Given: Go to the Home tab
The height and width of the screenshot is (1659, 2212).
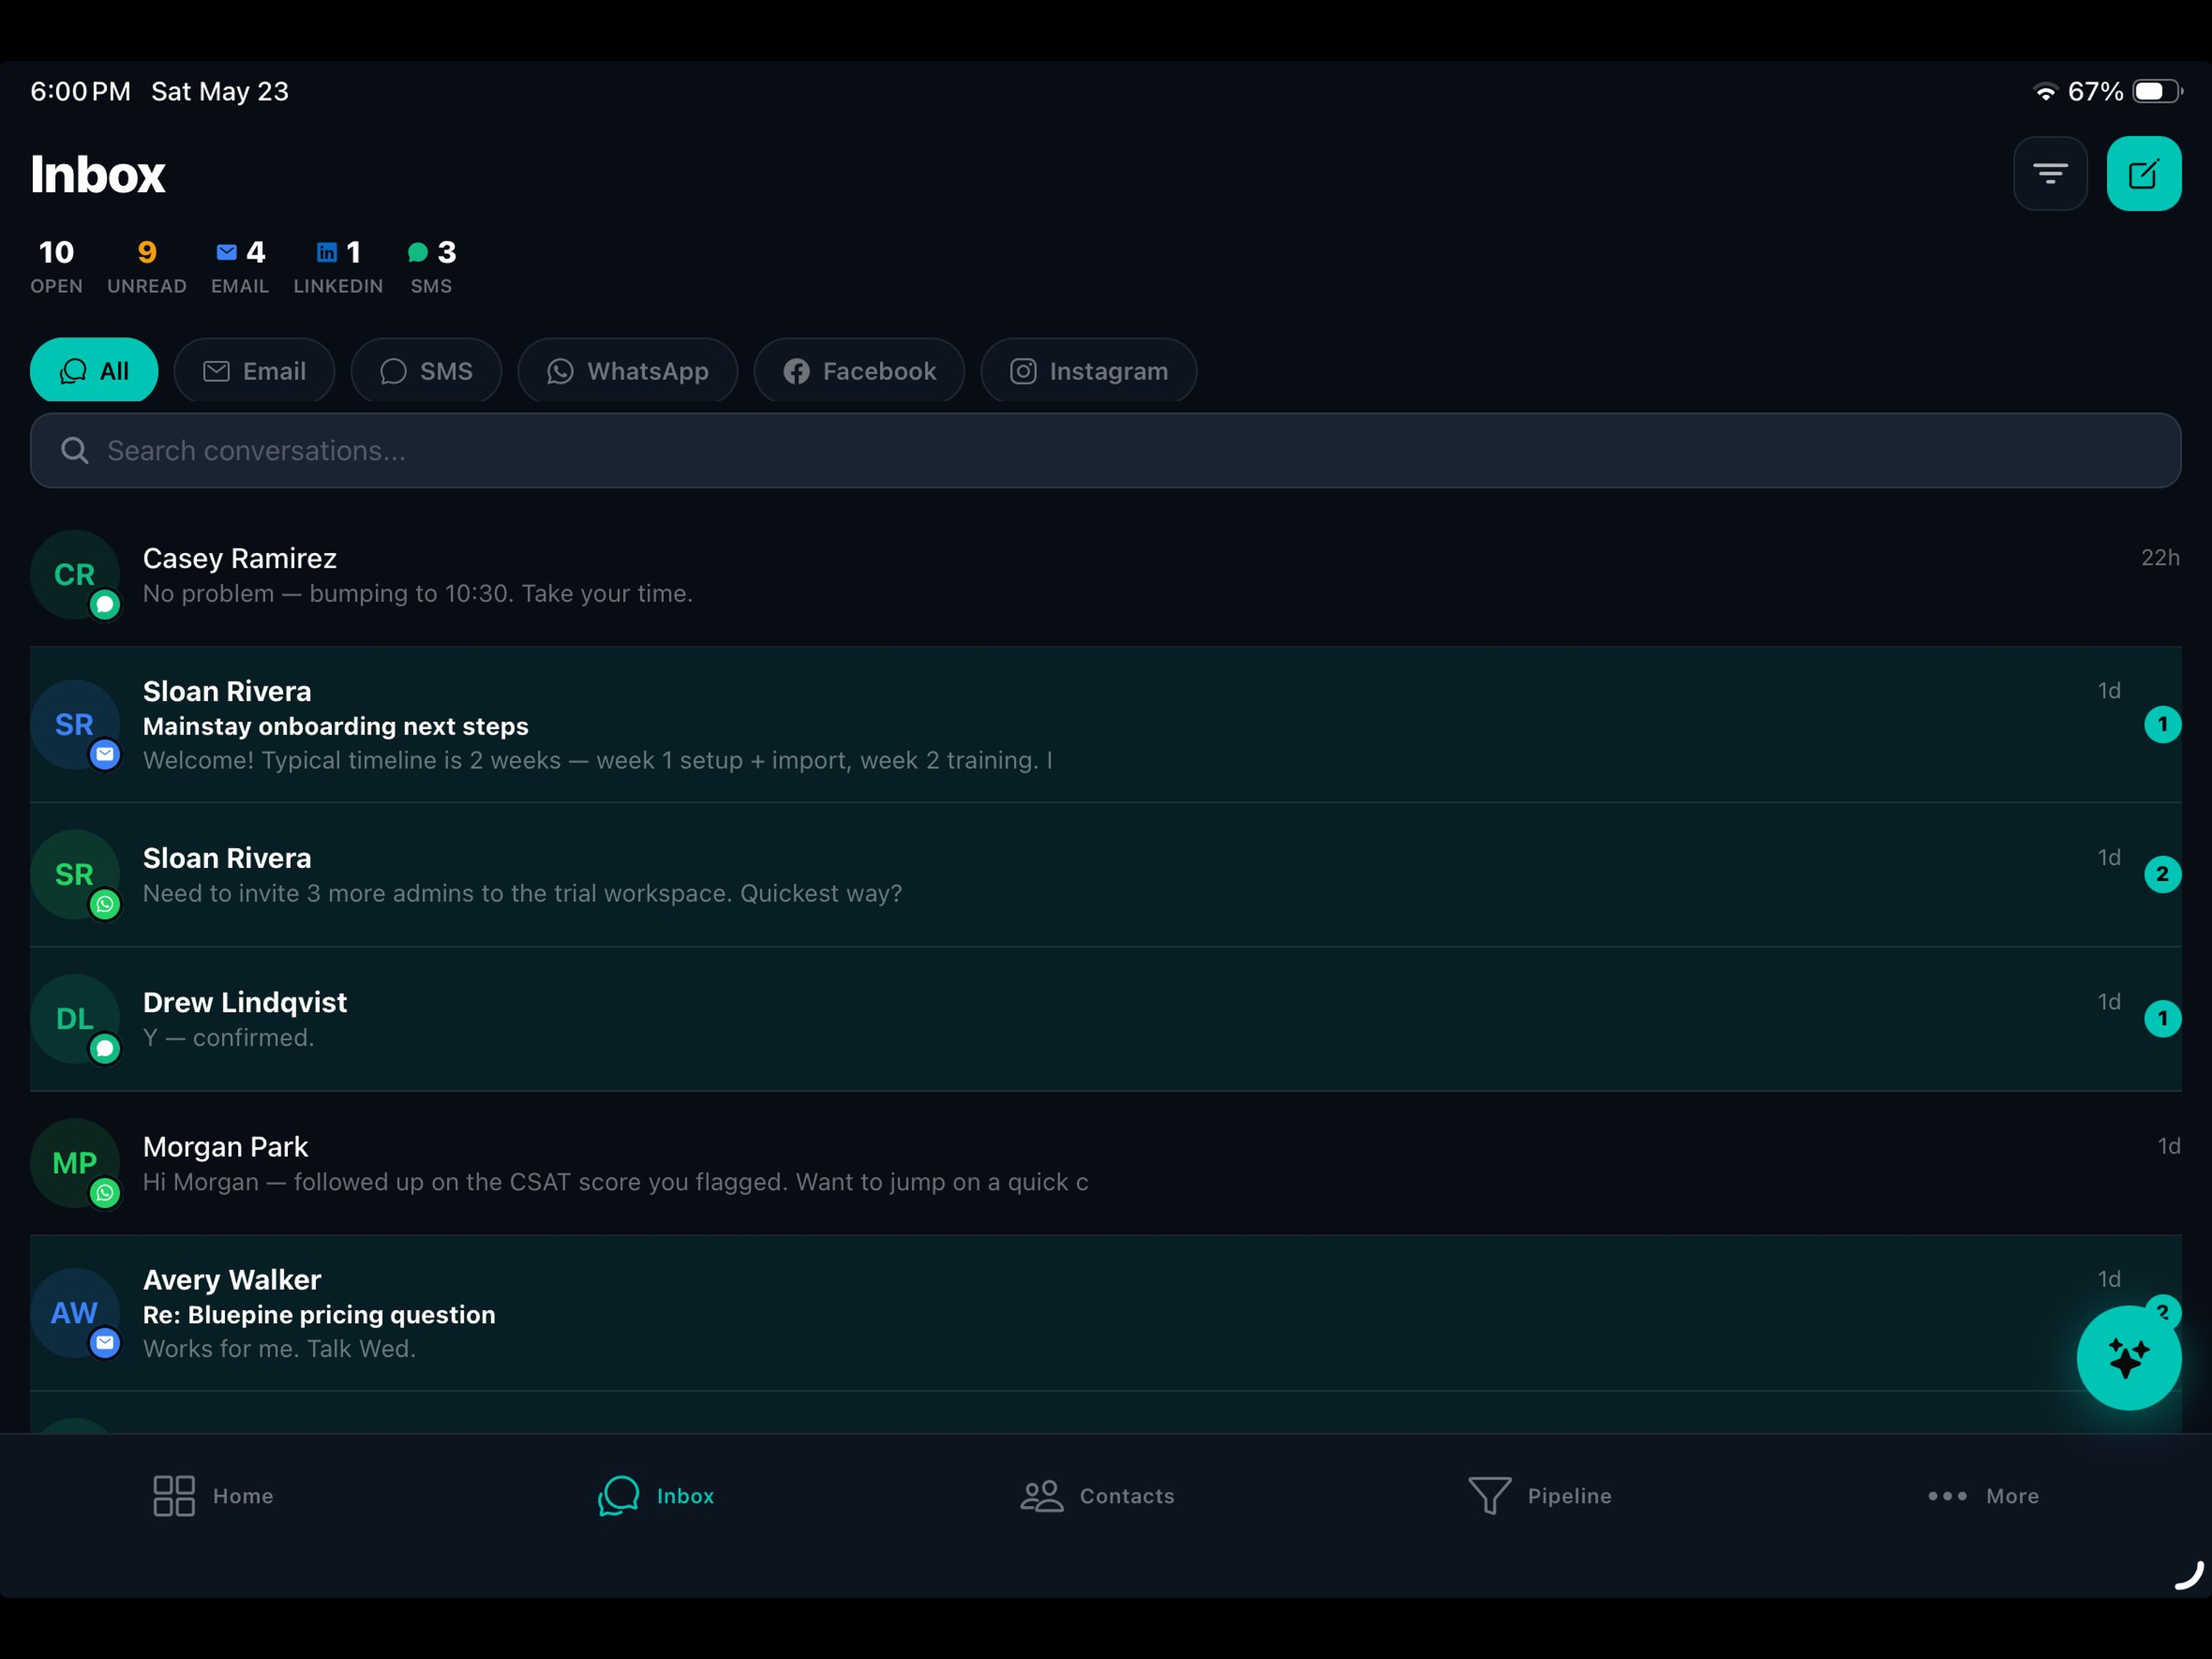Looking at the screenshot, I should [212, 1496].
